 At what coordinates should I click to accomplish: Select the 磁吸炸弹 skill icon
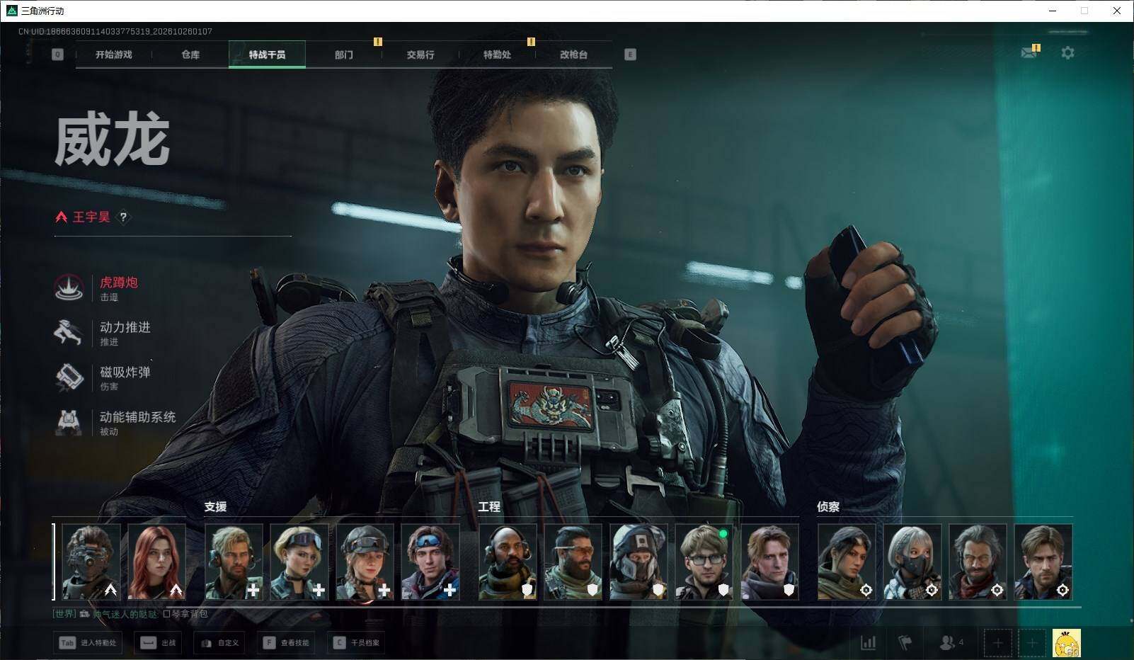click(x=69, y=377)
